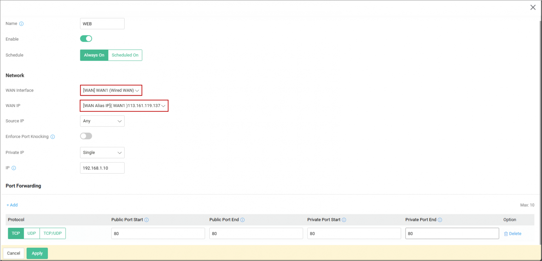Click the + Add port forwarding link

click(12, 205)
